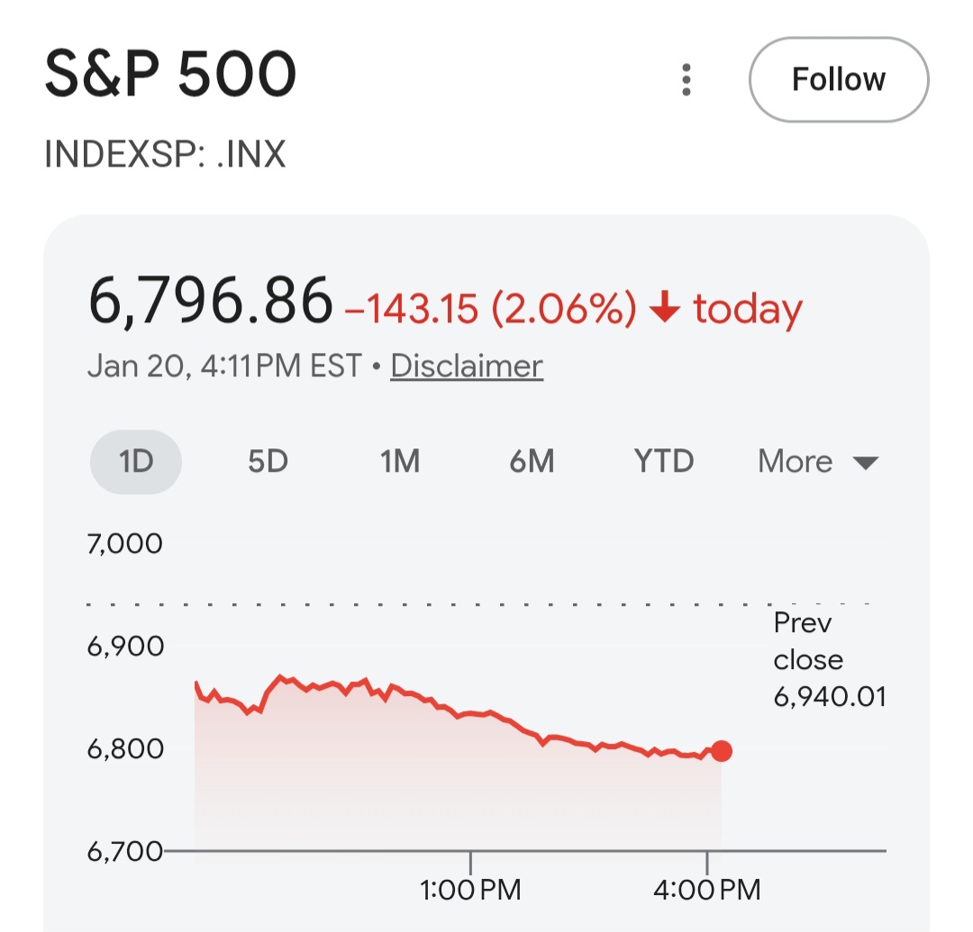Switch to the 5D chart range
This screenshot has height=932, width=973.
coord(268,462)
